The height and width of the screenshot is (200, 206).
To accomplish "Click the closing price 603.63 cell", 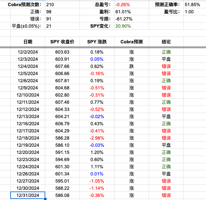I will click(x=62, y=52).
